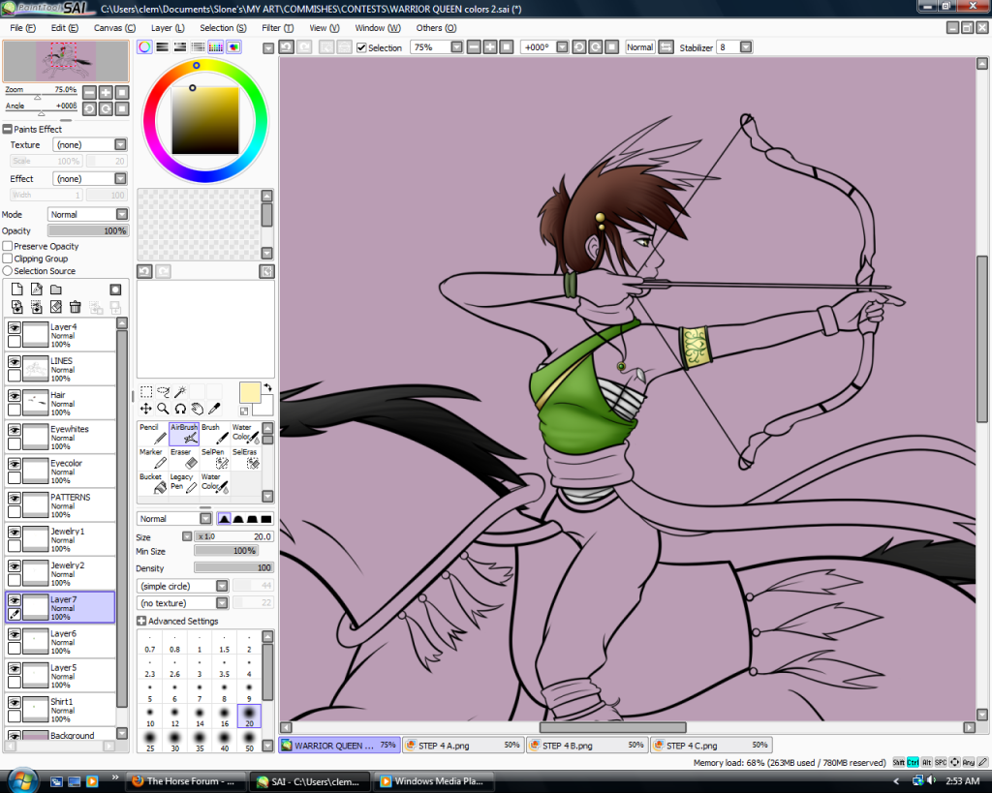The width and height of the screenshot is (992, 793).
Task: Open the Canvas menu
Action: coord(114,28)
